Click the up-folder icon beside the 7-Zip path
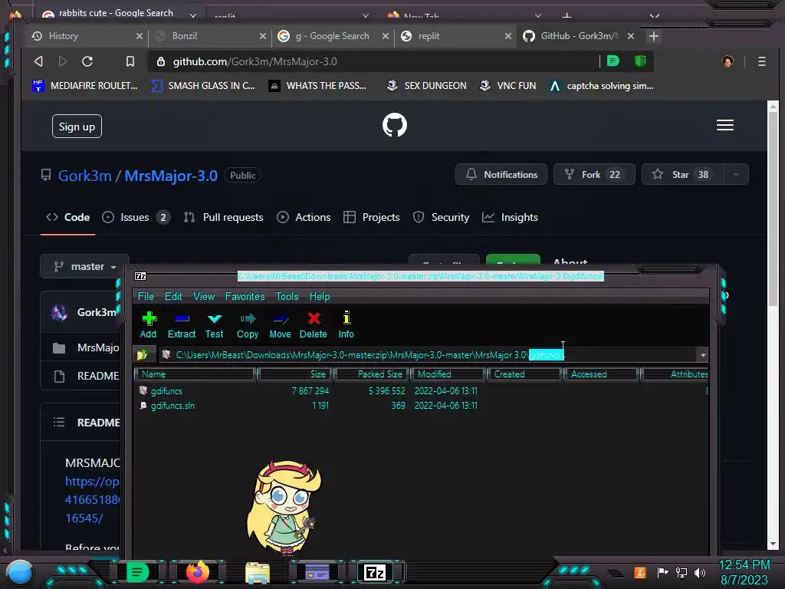The width and height of the screenshot is (785, 589). point(142,354)
